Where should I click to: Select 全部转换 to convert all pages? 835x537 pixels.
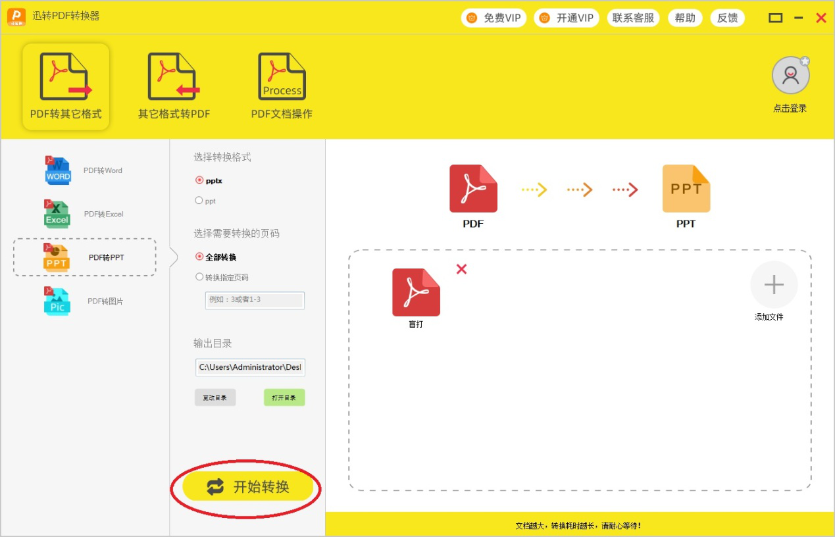(x=199, y=258)
